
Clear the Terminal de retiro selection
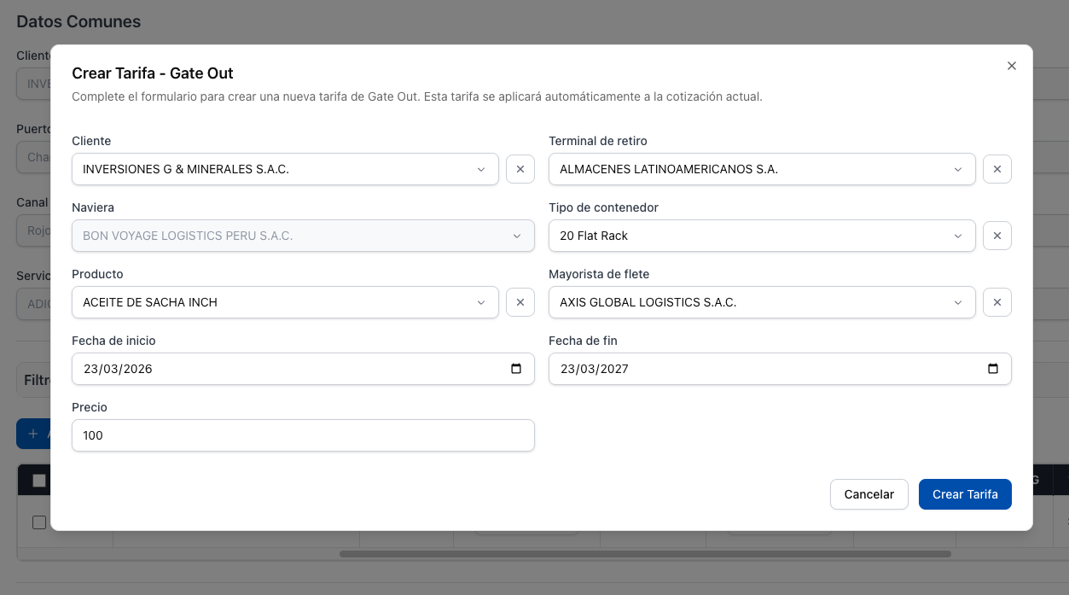(996, 169)
